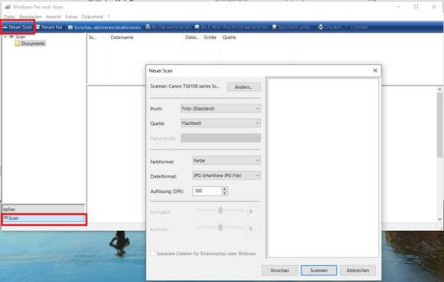Sort by the Sc... column header

93,38
